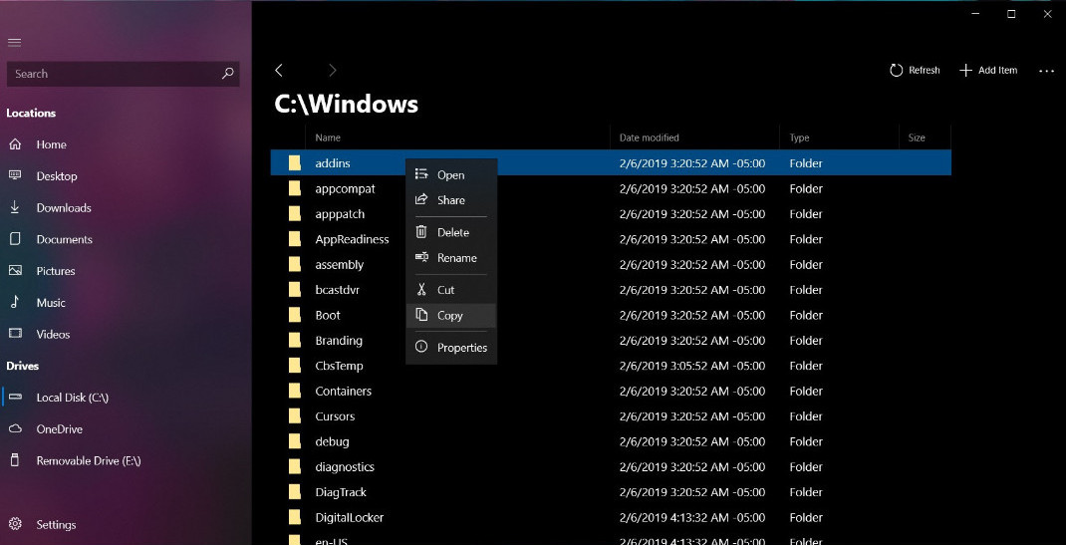Viewport: 1066px width, 545px height.
Task: Open Removable Drive (E:\)
Action: 89,460
